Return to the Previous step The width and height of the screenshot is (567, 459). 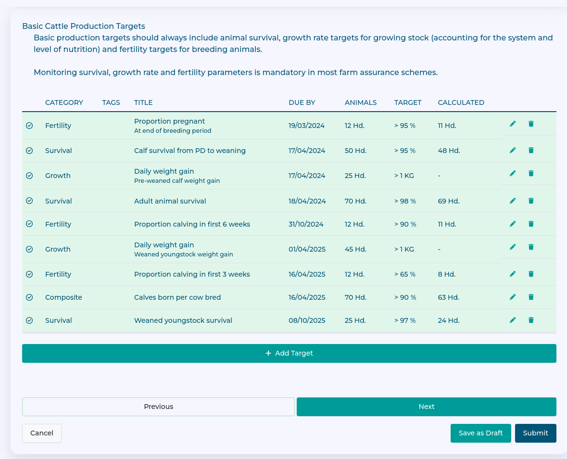tap(158, 407)
